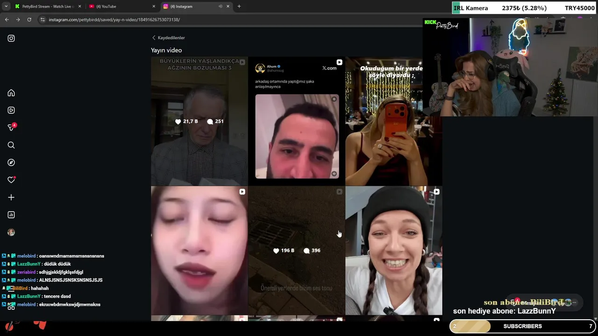598x336 pixels.
Task: Open Messages icon with 4 badge
Action: (12, 127)
